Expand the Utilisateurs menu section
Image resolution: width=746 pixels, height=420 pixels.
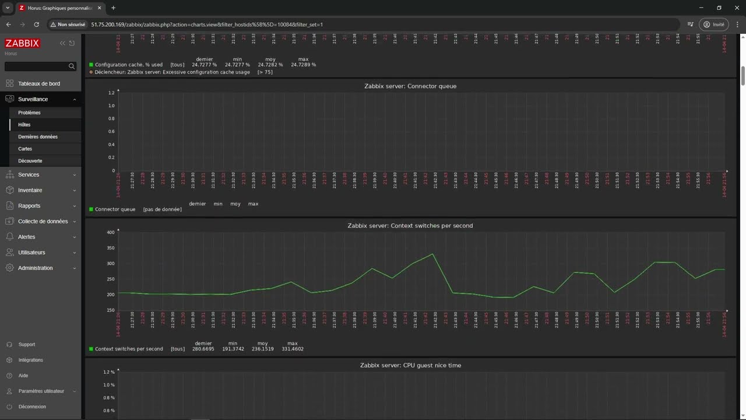75,252
